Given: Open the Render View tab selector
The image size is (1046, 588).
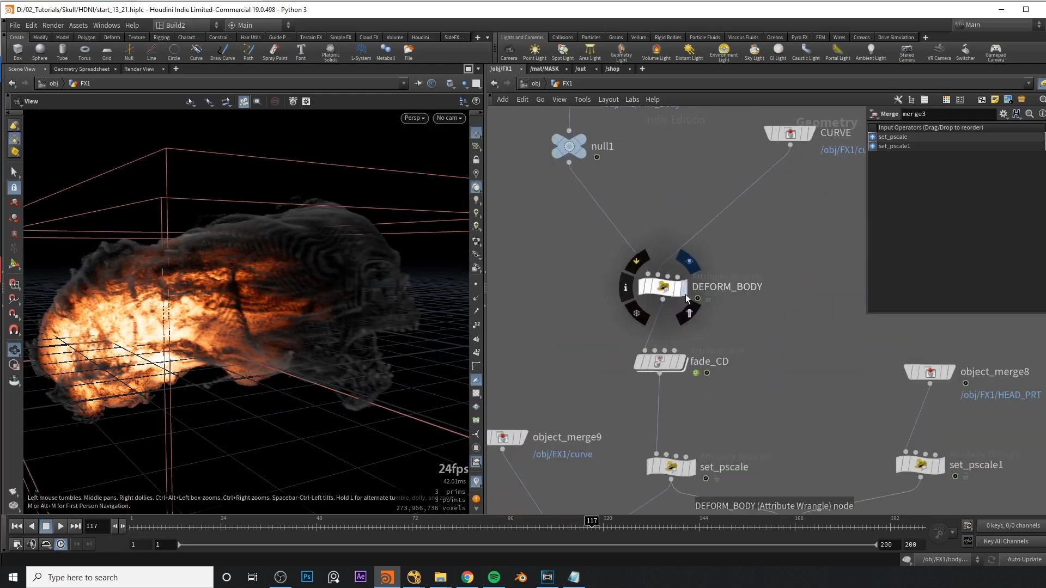Looking at the screenshot, I should tap(139, 68).
